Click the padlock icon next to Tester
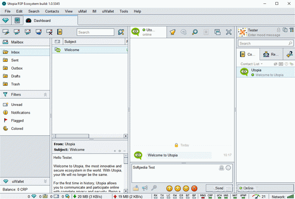Viewport: 295px width, 199px height. tap(278, 30)
